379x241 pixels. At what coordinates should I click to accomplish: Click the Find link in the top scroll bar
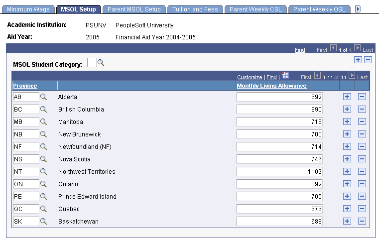(300, 50)
